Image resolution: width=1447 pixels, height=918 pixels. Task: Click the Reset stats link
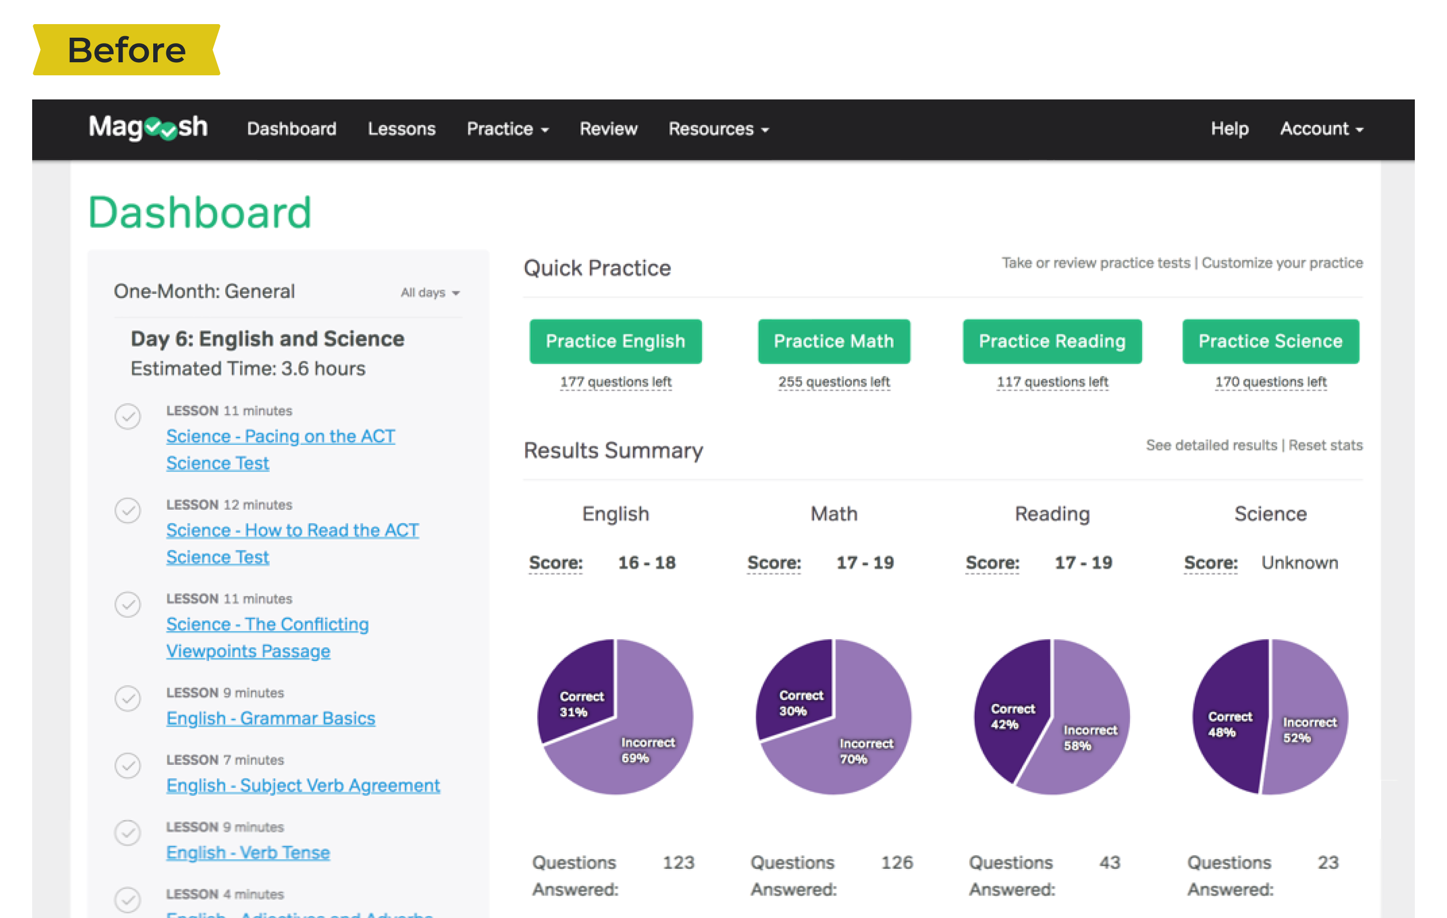point(1325,445)
